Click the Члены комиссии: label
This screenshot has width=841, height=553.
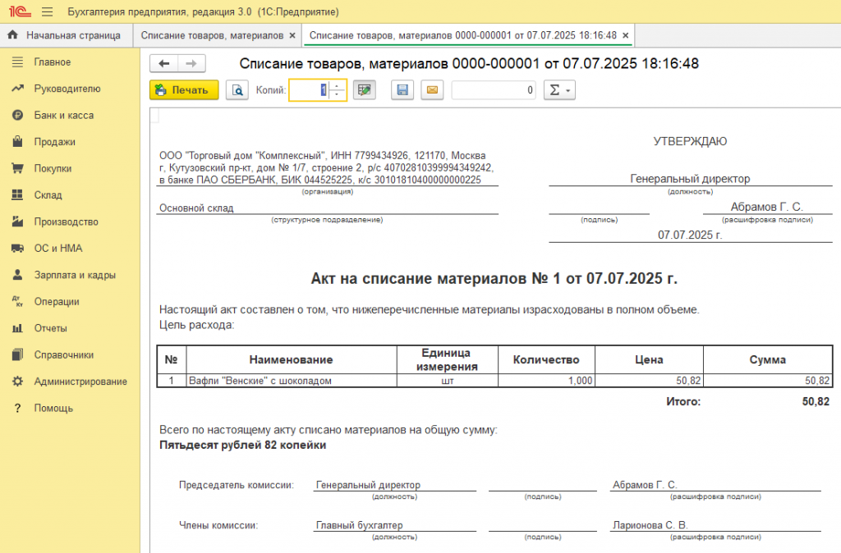tap(218, 525)
